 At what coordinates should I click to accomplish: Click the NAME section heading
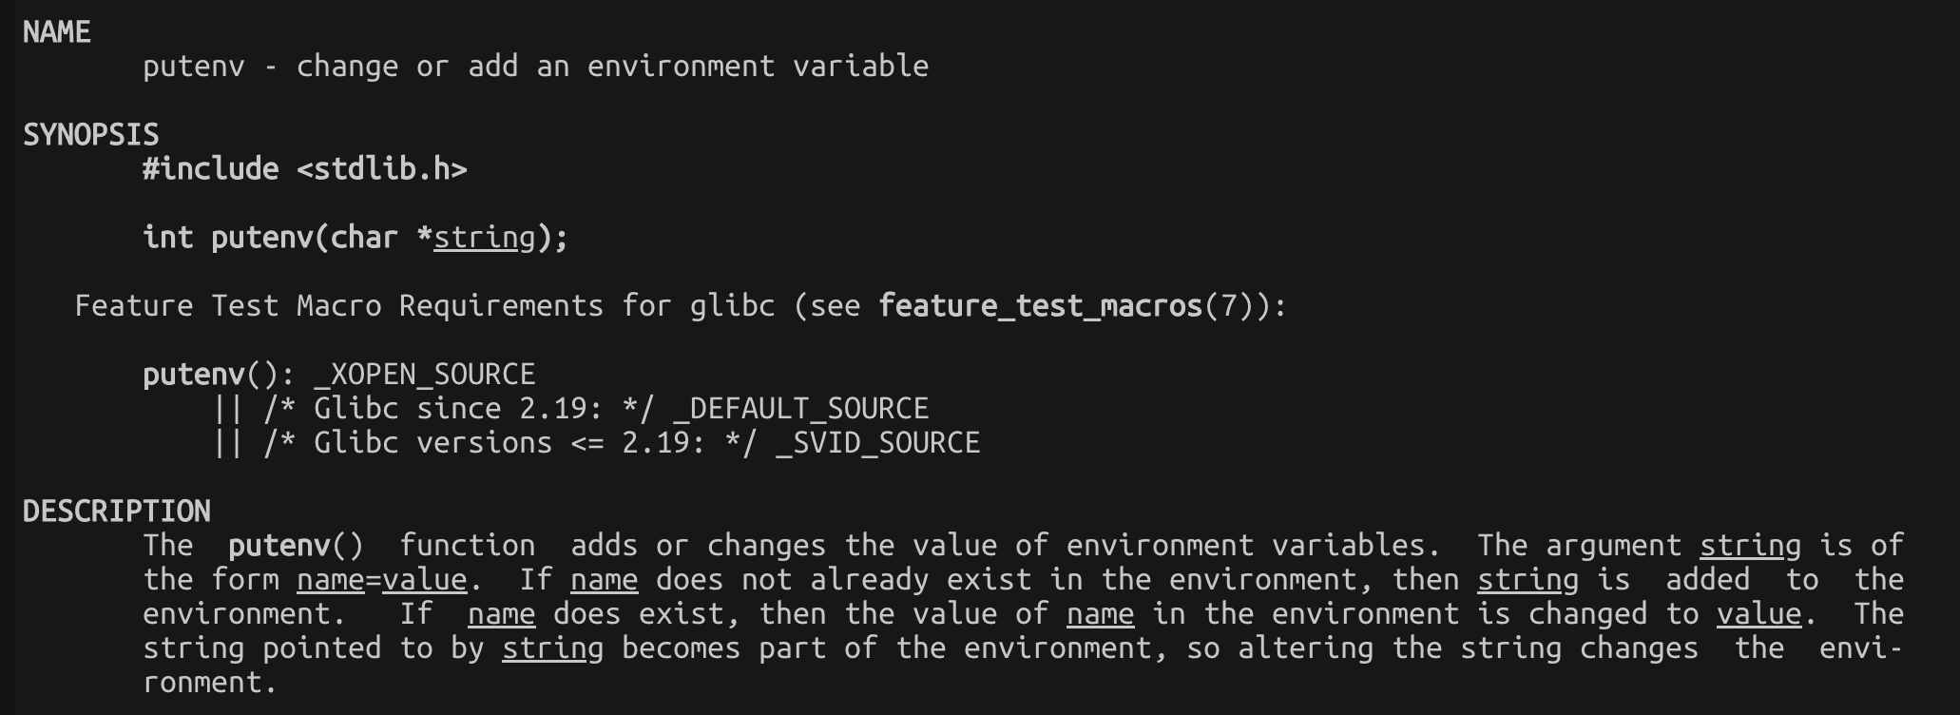point(57,32)
